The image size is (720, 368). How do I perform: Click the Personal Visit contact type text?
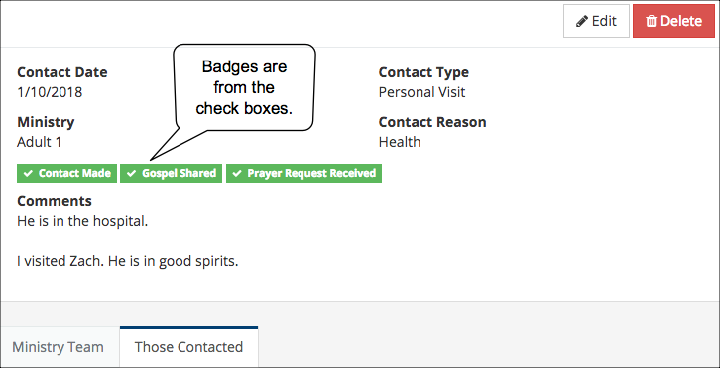(422, 92)
